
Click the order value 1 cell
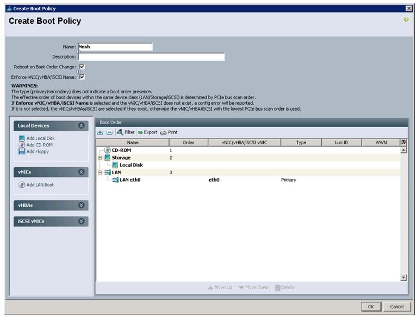point(171,150)
